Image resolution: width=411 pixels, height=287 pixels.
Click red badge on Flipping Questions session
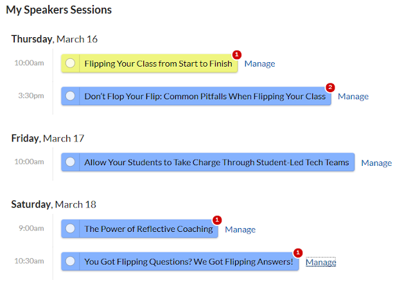click(x=297, y=252)
